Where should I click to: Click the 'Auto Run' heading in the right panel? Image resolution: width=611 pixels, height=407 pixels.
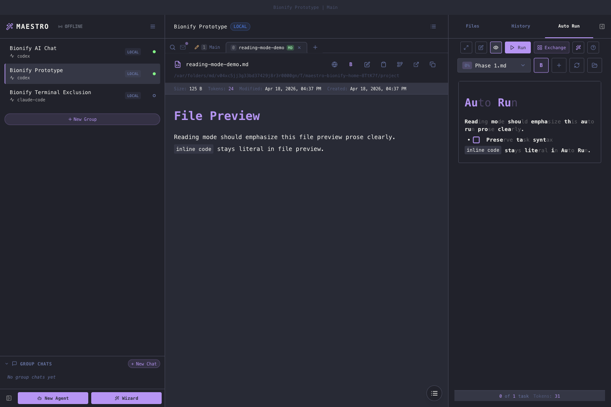click(x=491, y=103)
